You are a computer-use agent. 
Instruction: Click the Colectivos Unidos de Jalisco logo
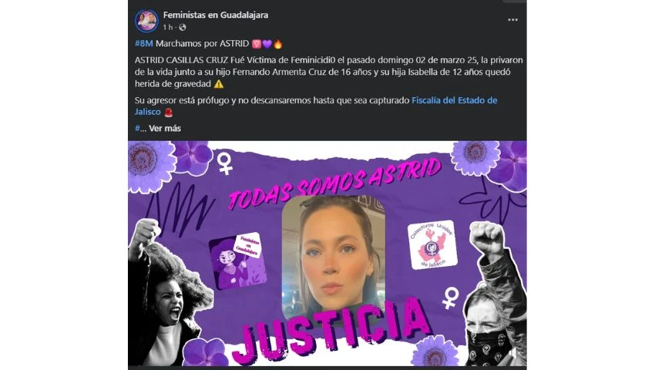(x=432, y=245)
